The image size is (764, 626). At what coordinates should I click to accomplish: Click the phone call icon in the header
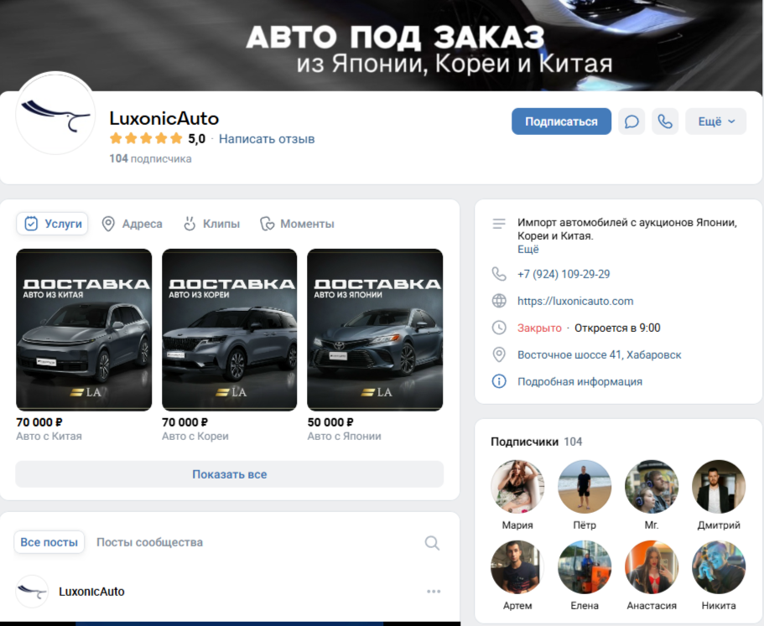coord(665,122)
